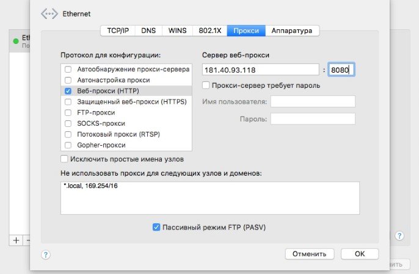Select Автонастройка прокси row label
Viewport: 419px width, 274px height.
[x=114, y=80]
